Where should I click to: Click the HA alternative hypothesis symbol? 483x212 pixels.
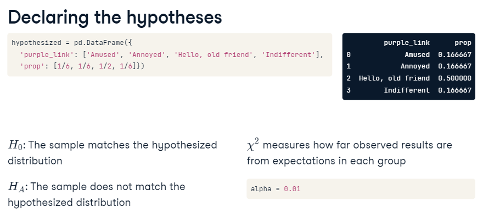tap(16, 187)
